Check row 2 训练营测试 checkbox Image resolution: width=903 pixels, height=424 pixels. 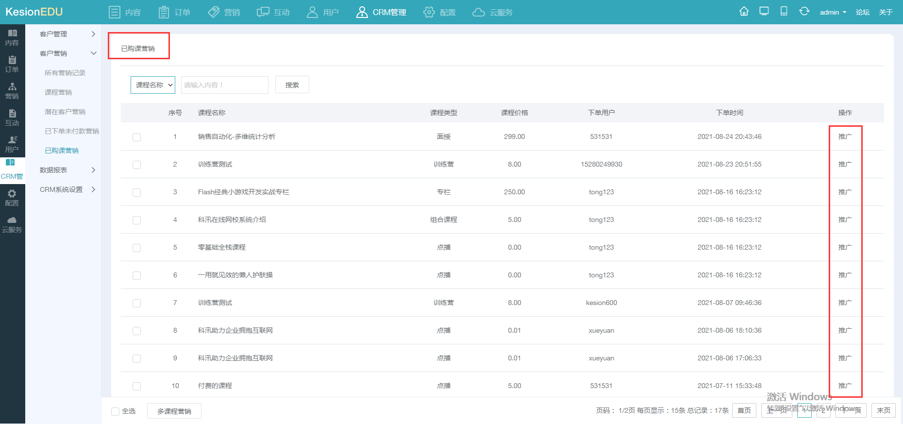point(137,165)
